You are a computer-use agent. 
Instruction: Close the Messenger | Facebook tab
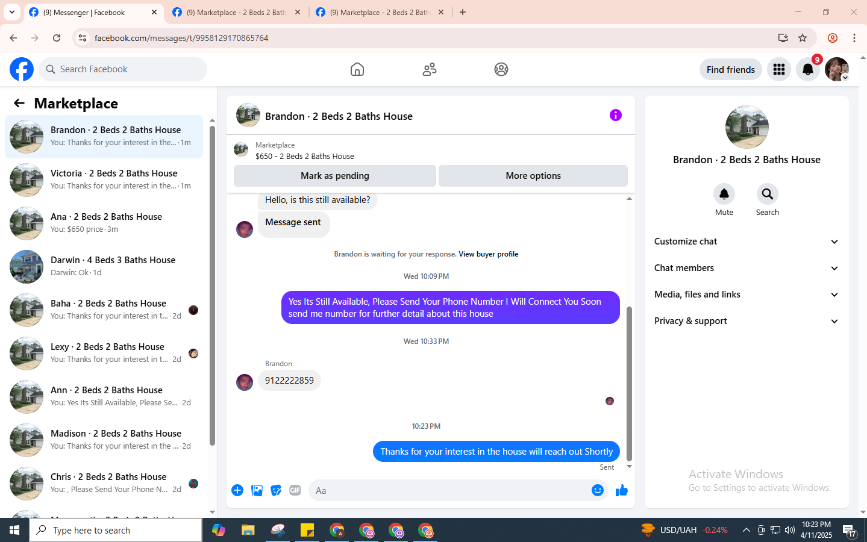(x=154, y=12)
